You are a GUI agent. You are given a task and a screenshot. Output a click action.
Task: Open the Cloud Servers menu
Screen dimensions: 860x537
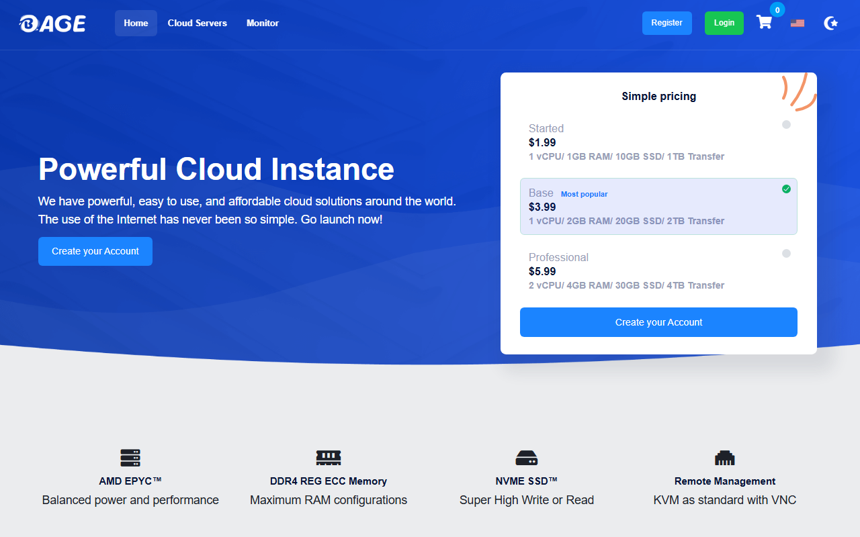coord(198,23)
